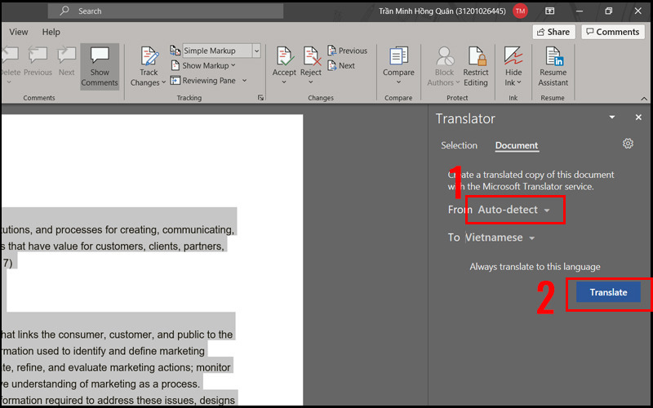Open Translator settings gear
Viewport: 653px width, 408px height.
[628, 144]
